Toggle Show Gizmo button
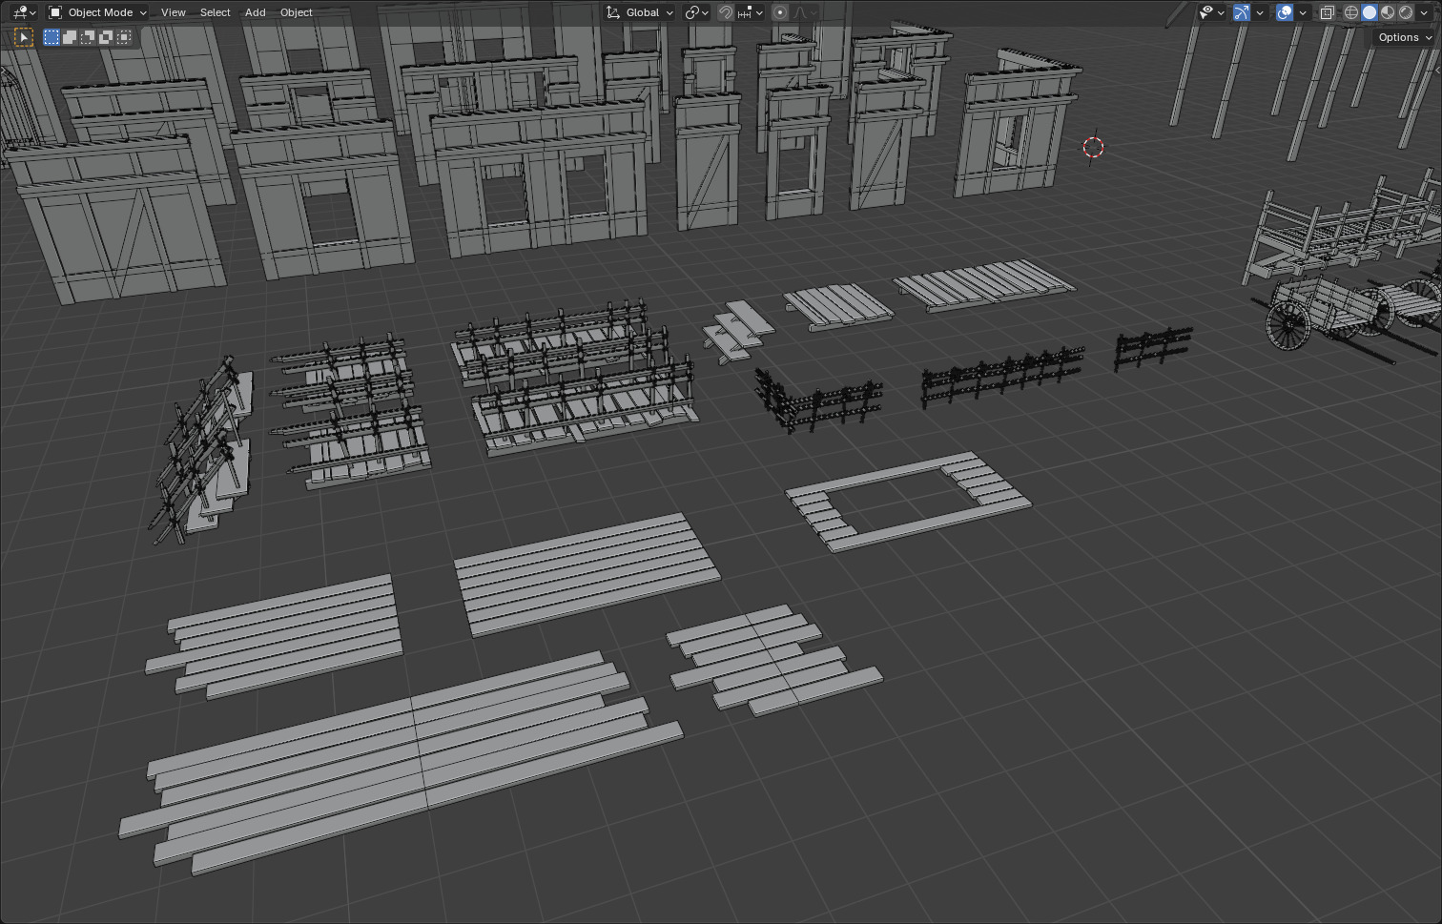1442x924 pixels. (x=1242, y=12)
